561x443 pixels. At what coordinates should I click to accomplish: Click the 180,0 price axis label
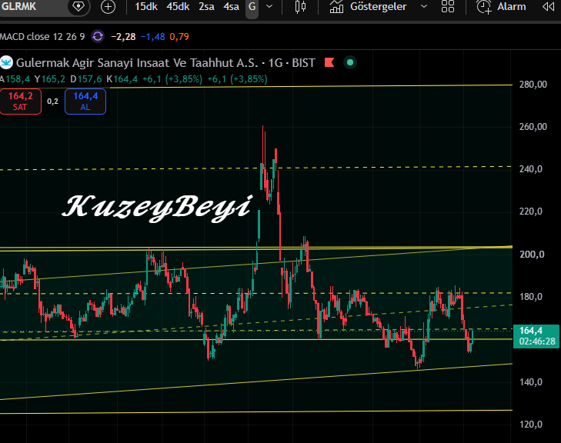click(x=531, y=297)
